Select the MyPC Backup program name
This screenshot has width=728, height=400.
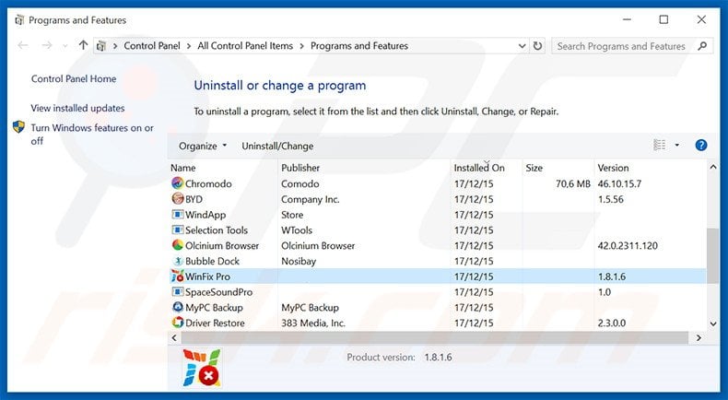click(214, 308)
